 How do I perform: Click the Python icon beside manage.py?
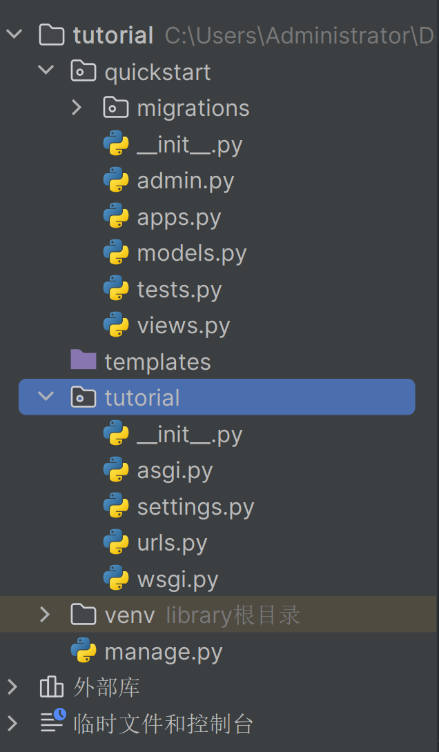click(83, 651)
